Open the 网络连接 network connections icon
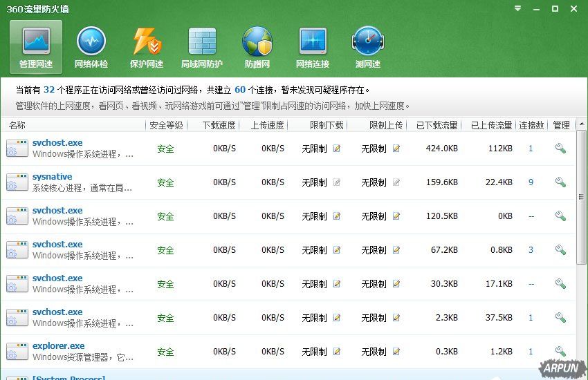Screen dimensions: 588x380 tap(313, 47)
